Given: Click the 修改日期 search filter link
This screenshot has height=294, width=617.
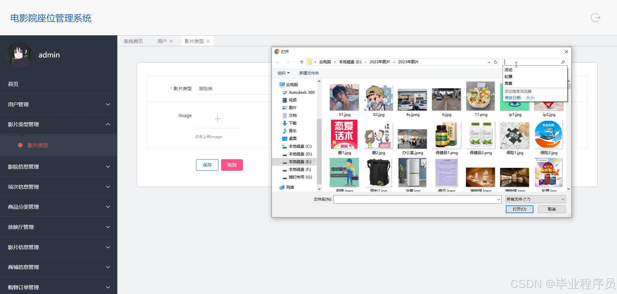Looking at the screenshot, I should click(513, 98).
